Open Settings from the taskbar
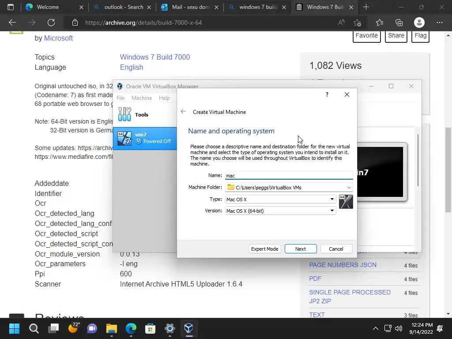 [170, 328]
